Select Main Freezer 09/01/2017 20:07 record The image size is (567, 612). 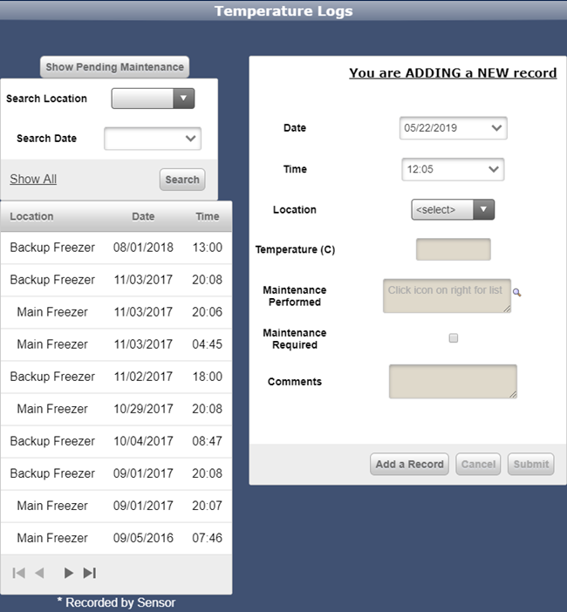(x=116, y=506)
